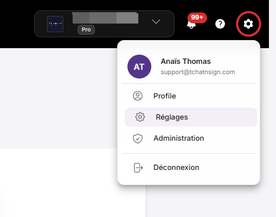Click the Déconnexion logout arrow icon
The image size is (276, 217).
(x=138, y=168)
